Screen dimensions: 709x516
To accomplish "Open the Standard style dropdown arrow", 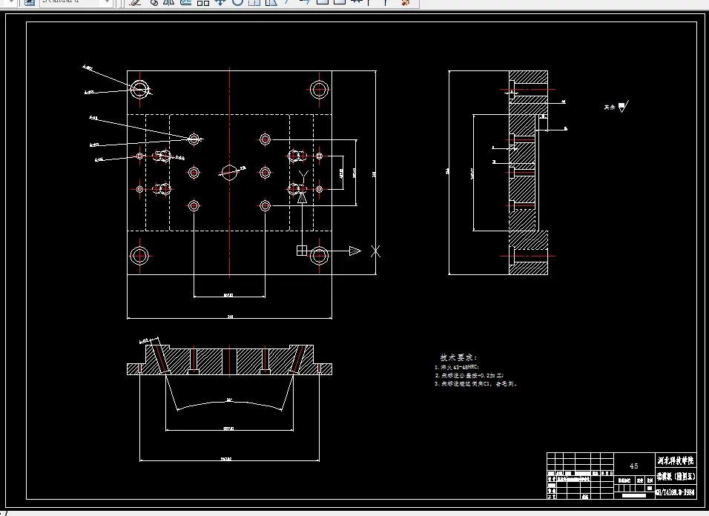I will pos(107,1).
